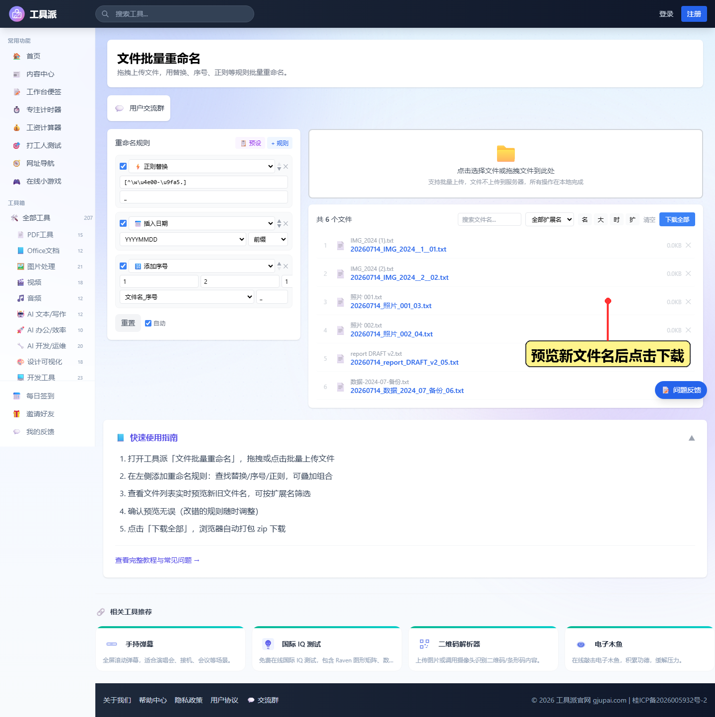Remove file IMG_2024 (1).txt from list
The width and height of the screenshot is (715, 717).
tap(688, 245)
